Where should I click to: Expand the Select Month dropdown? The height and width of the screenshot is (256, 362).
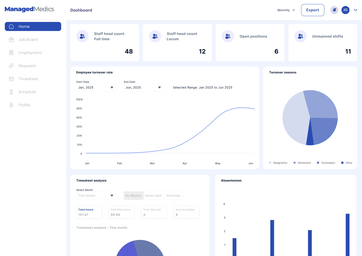[96, 195]
